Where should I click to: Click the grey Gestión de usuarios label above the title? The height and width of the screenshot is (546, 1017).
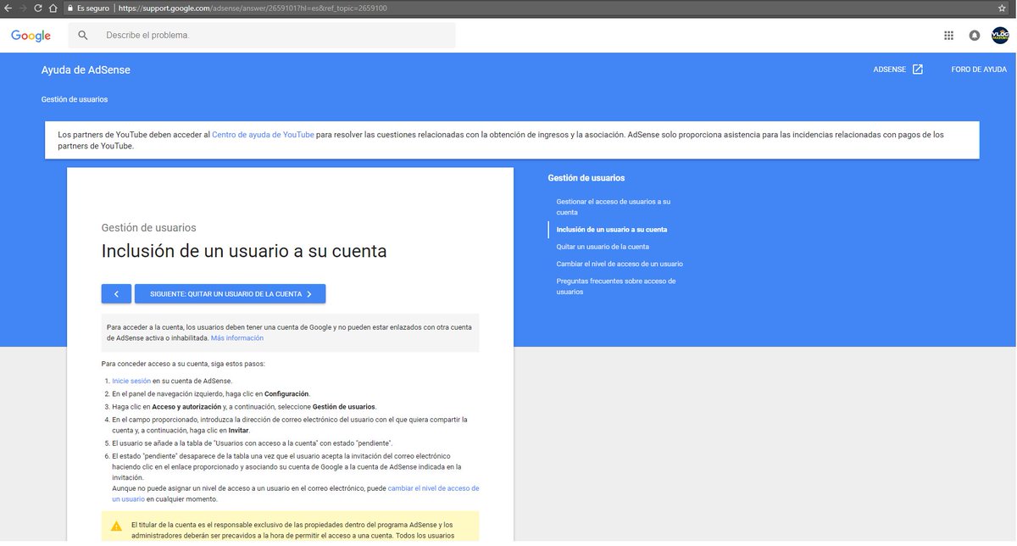click(x=149, y=227)
